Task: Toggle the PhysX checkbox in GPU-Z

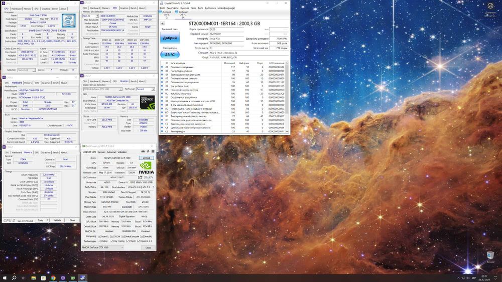Action: click(x=128, y=241)
